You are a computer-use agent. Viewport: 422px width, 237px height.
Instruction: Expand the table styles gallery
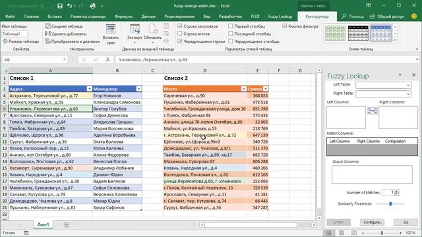(395, 40)
